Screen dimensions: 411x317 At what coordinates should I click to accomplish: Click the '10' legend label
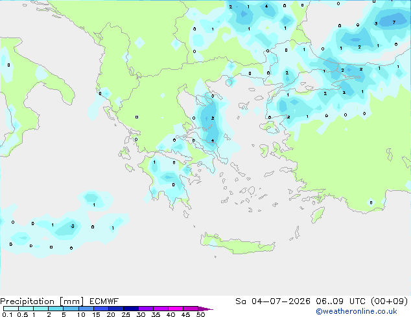(81, 314)
